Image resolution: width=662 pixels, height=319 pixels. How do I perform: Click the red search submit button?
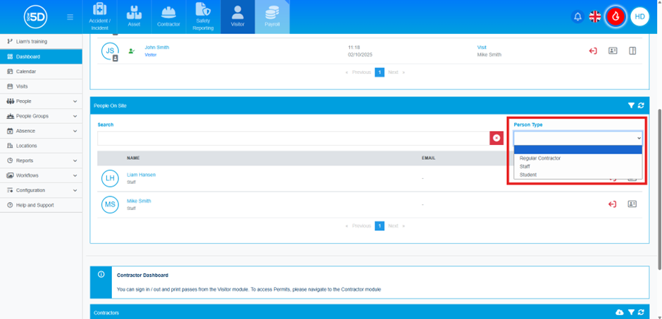click(x=496, y=138)
